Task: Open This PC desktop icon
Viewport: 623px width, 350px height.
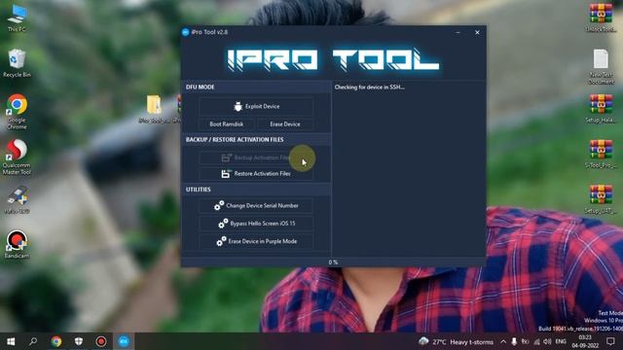Action: pos(17,17)
